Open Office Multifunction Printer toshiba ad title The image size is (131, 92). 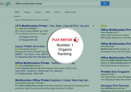click(45, 63)
